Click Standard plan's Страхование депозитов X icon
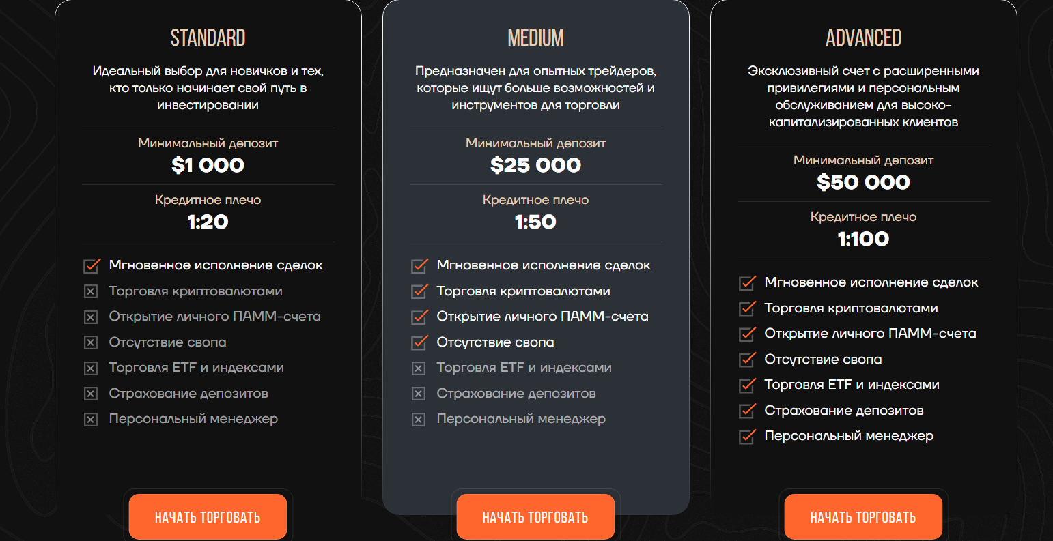This screenshot has height=541, width=1053. point(91,394)
